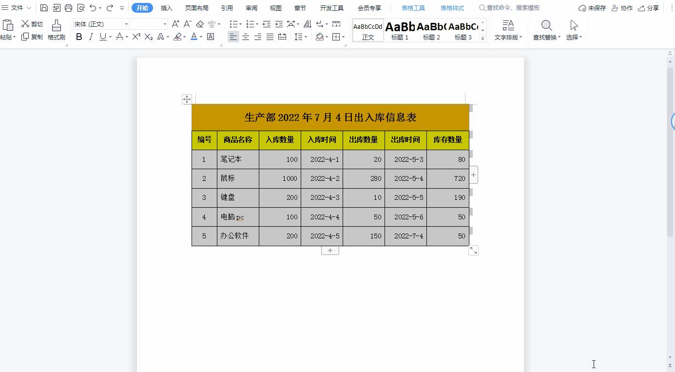Screen dimensions: 675x372
Task: Toggle center text alignment
Action: pyautogui.click(x=246, y=36)
